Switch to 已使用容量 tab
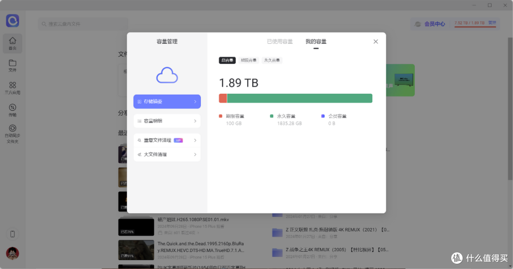 coord(280,41)
